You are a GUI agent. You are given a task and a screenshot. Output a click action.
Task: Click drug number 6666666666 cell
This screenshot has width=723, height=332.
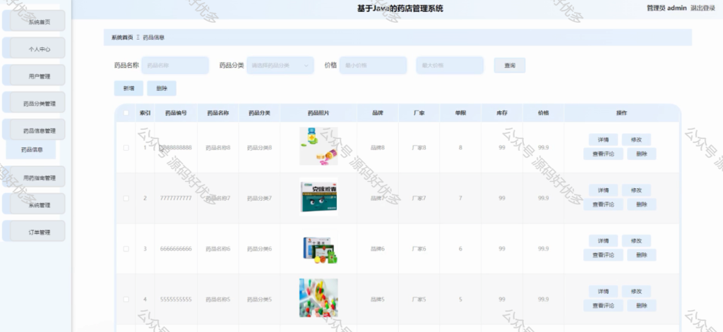[176, 249]
